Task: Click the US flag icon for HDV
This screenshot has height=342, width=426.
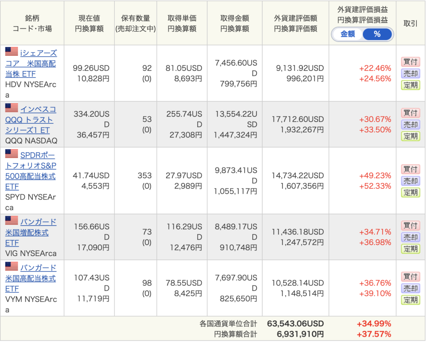Action: 11,51
